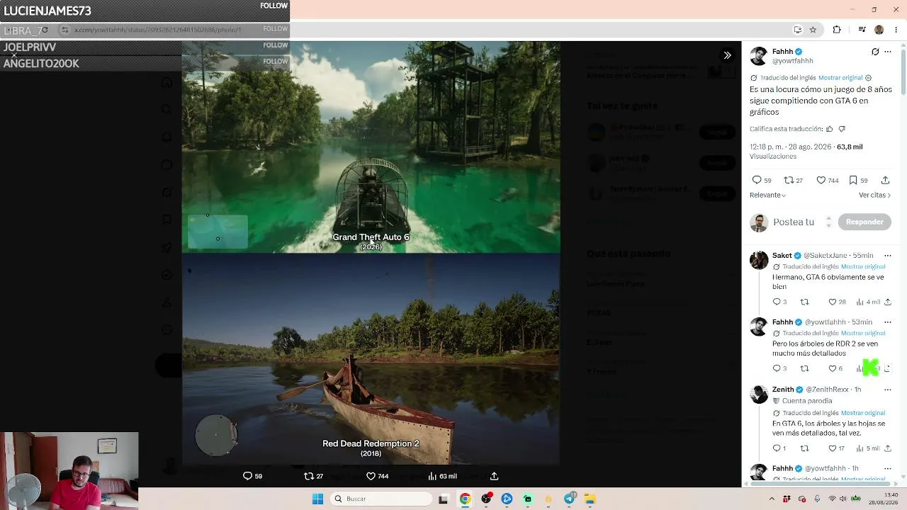Expand the Relevante reply sorting dropdown
This screenshot has width=907, height=510.
tap(768, 195)
